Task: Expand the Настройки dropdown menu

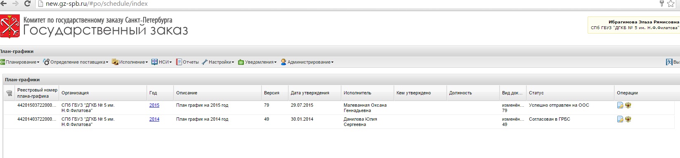Action: tap(218, 62)
